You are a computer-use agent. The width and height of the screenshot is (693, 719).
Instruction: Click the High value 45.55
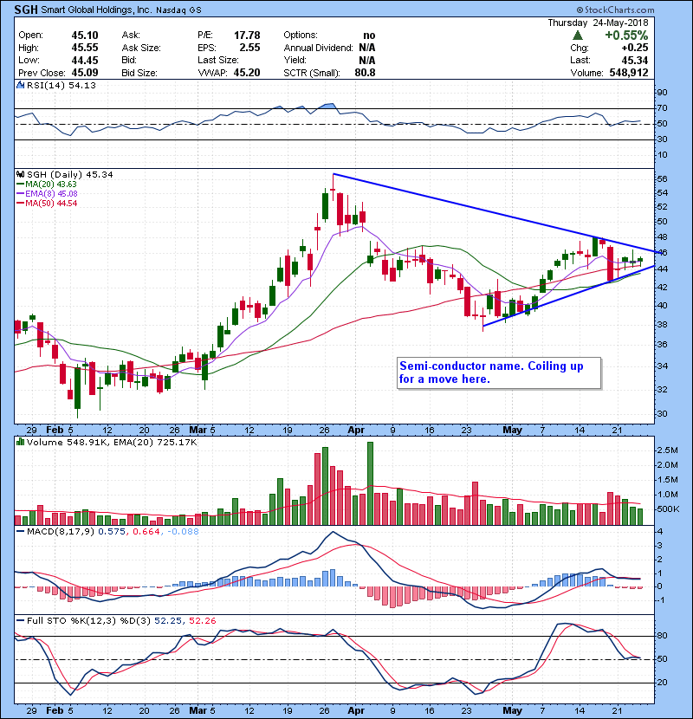85,48
